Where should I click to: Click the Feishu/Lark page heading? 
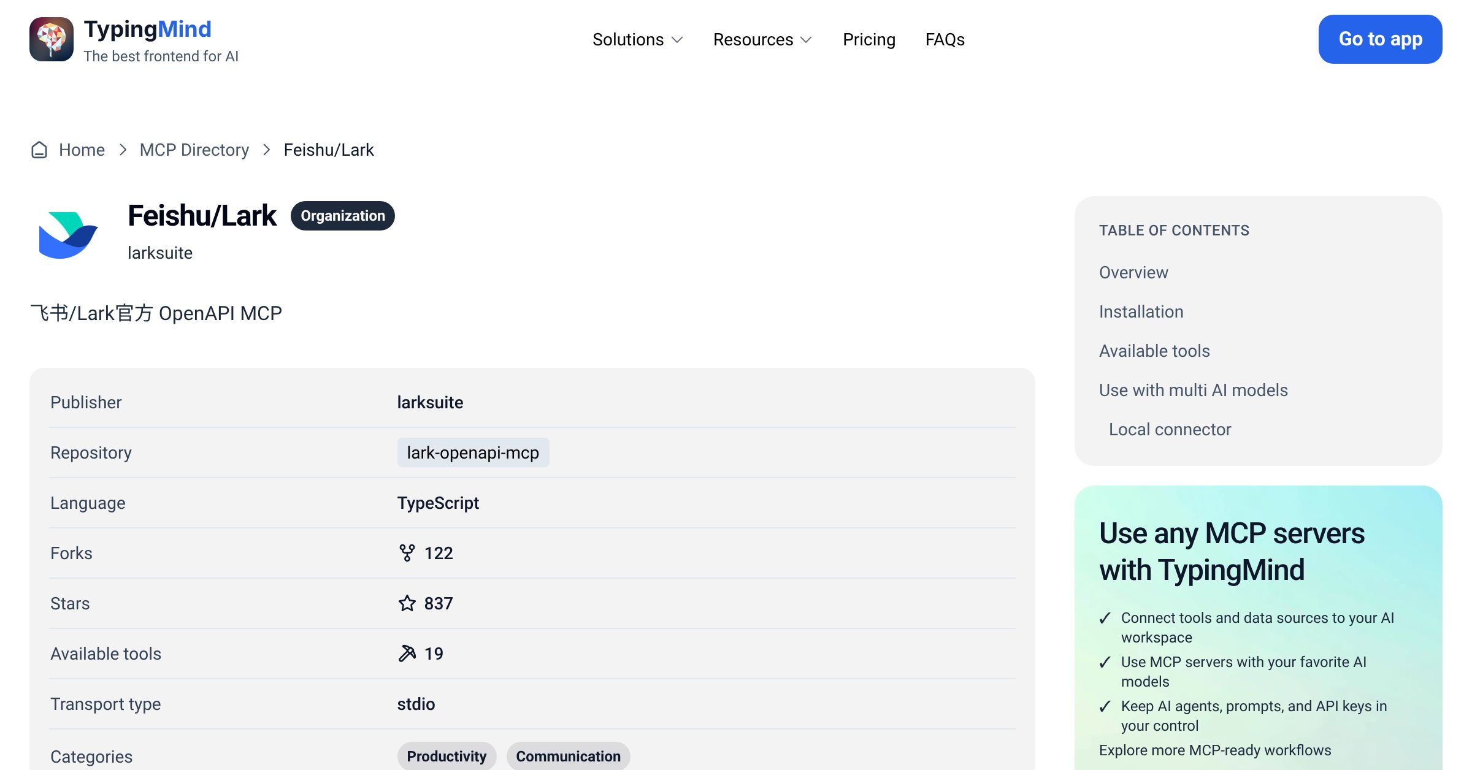pos(202,216)
